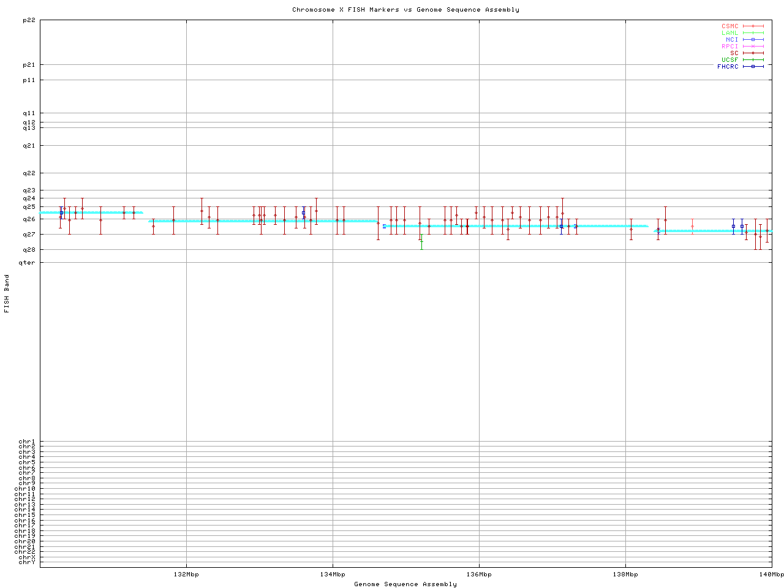The image size is (784, 588).
Task: Click the p22 band label
Action: [x=29, y=20]
